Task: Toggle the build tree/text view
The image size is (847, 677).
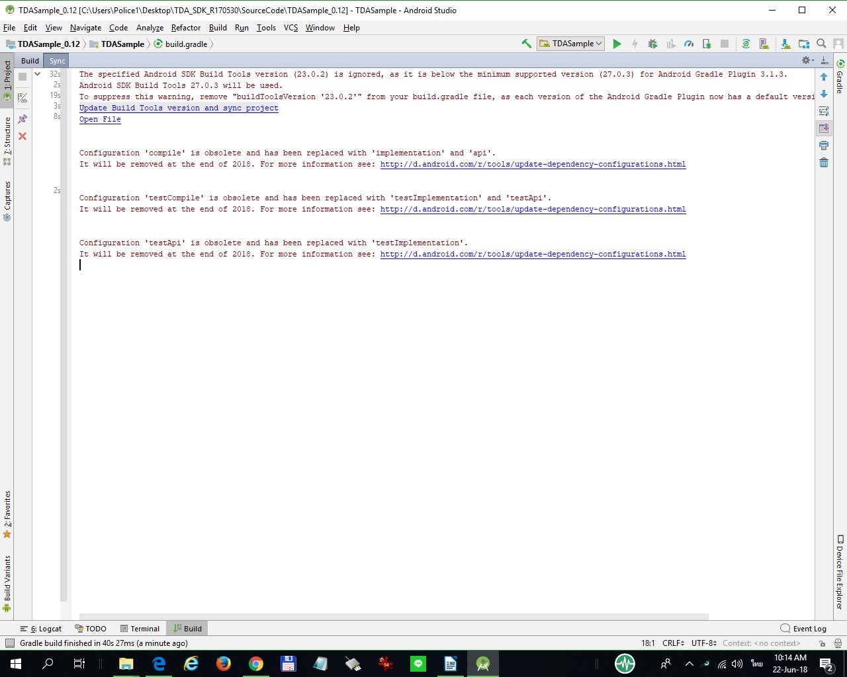Action: (x=22, y=98)
